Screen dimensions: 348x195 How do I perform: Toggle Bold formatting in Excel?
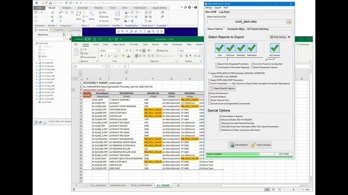[102, 56]
